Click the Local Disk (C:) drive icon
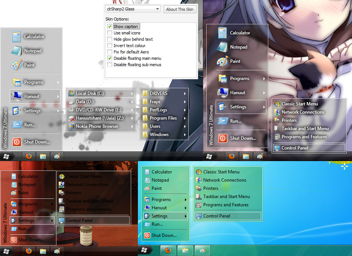The height and width of the screenshot is (256, 352). tap(71, 93)
